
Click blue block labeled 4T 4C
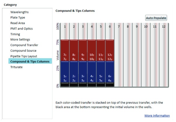tap(92, 72)
